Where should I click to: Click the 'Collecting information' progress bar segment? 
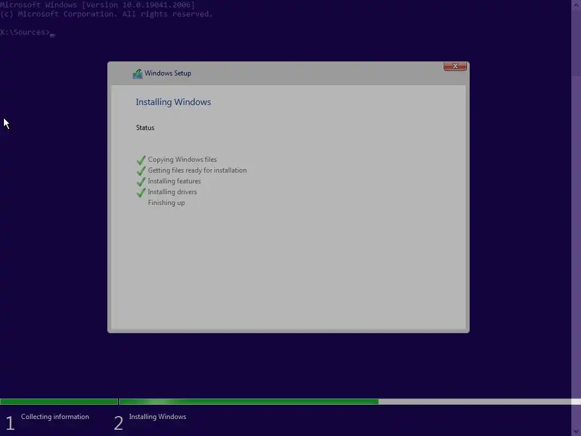coord(59,401)
